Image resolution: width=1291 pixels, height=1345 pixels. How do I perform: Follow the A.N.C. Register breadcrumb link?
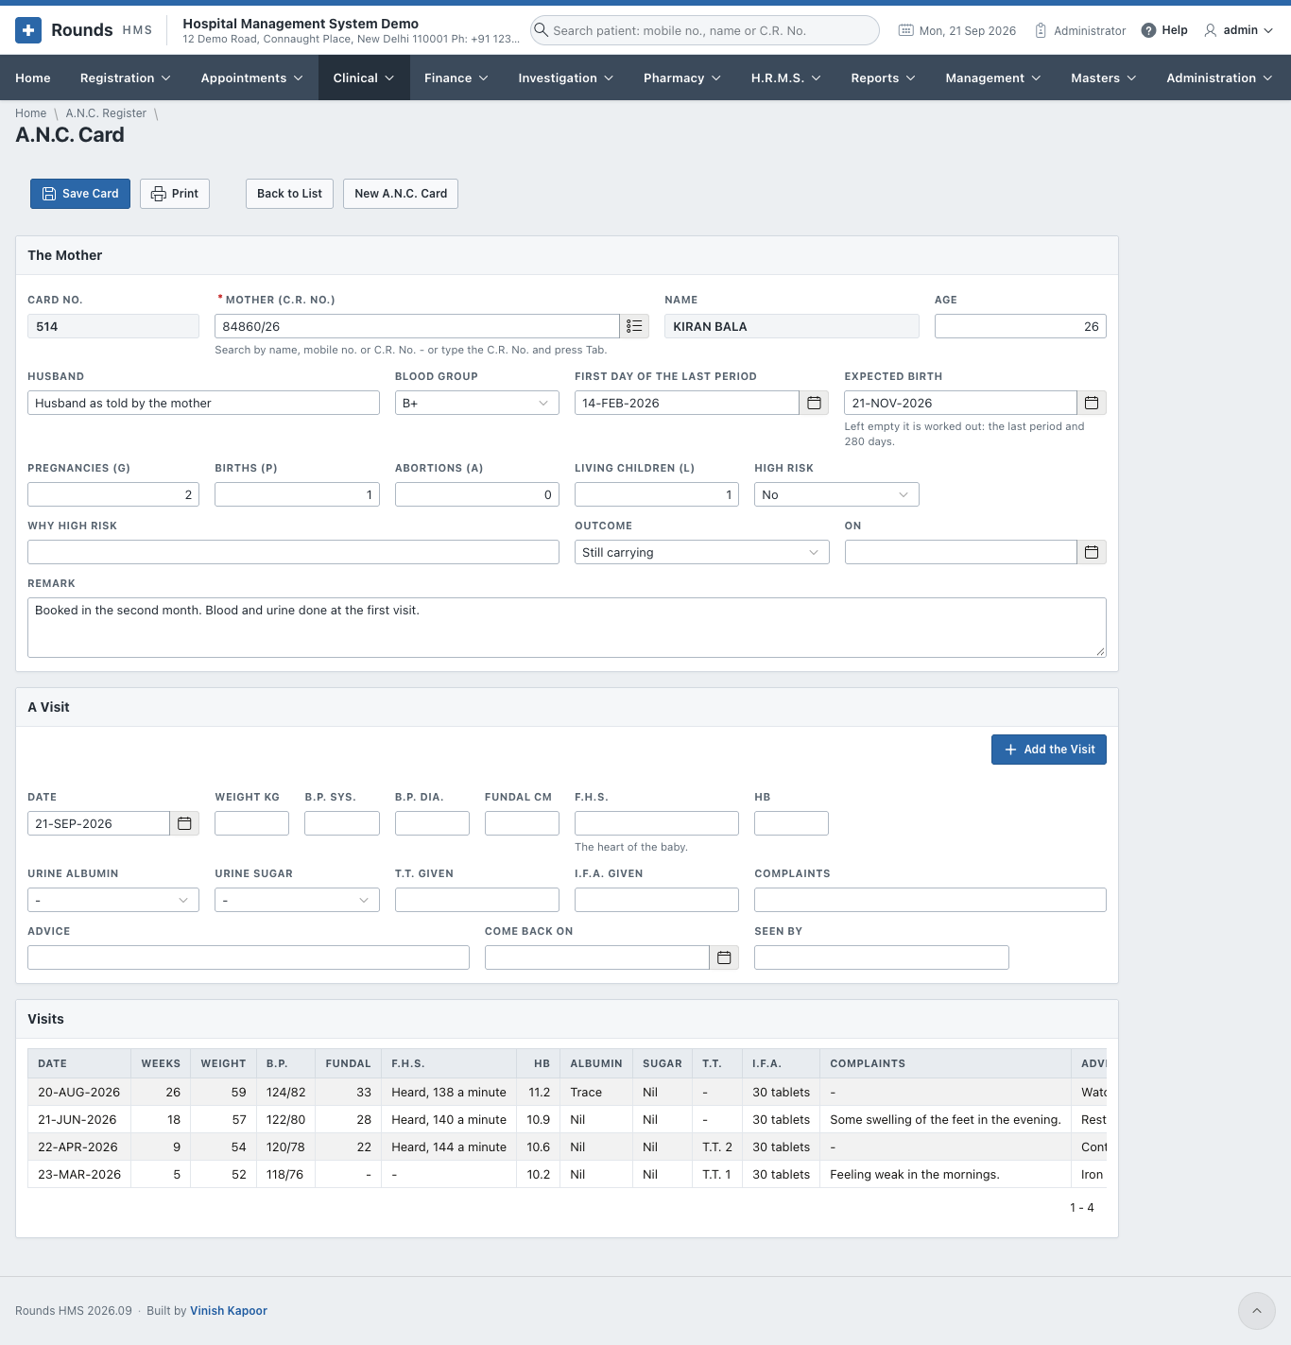coord(106,113)
